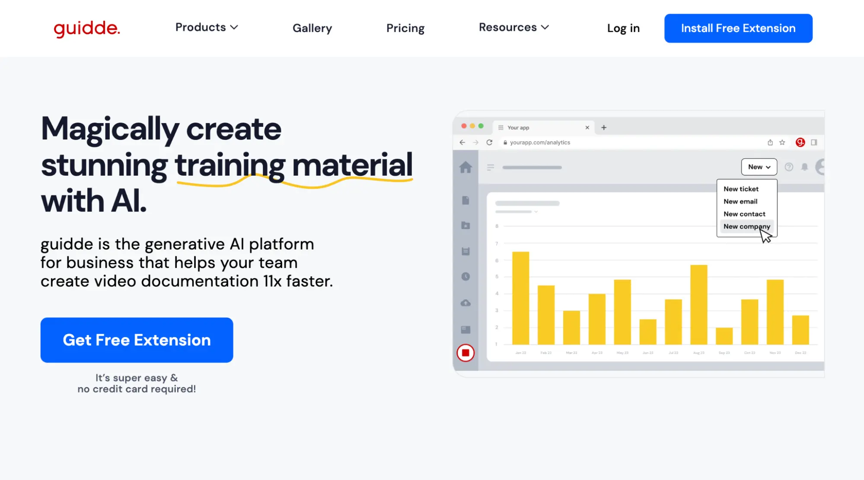Click the chart subtitle dropdown chevron
The image size is (864, 480).
(x=536, y=212)
